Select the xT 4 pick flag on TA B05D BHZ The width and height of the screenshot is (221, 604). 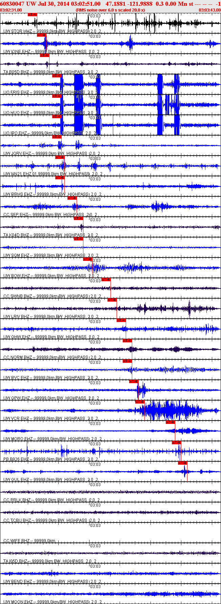tap(45, 55)
